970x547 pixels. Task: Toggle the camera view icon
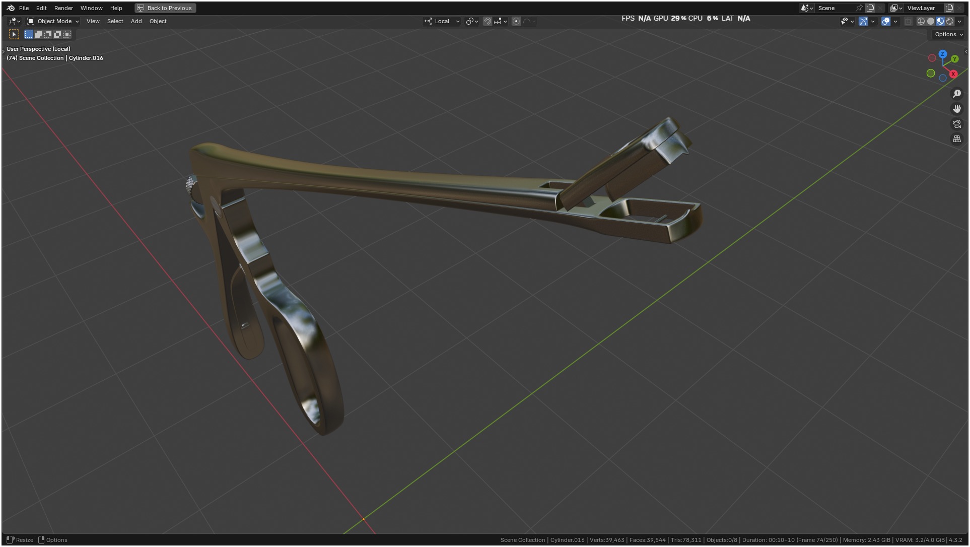[x=957, y=124]
